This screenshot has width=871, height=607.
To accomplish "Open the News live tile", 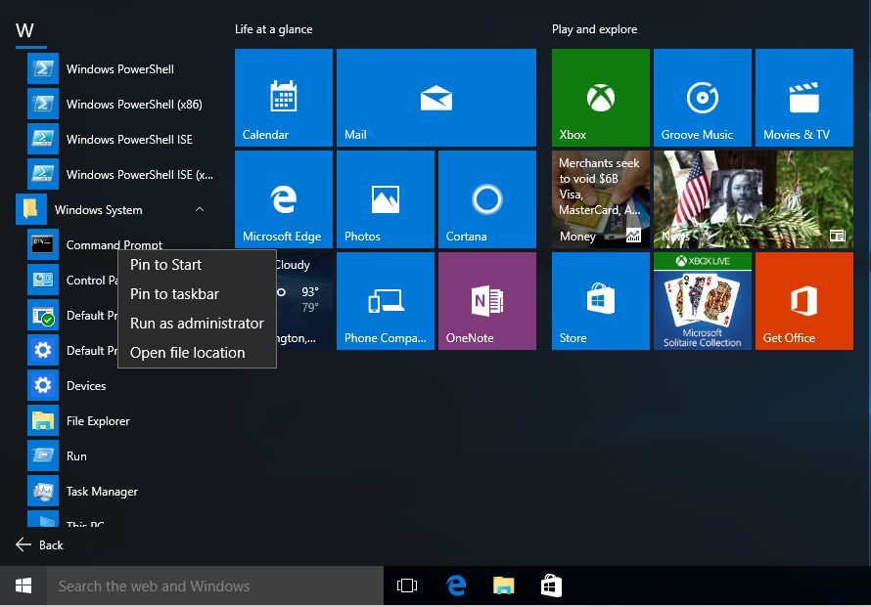I will click(x=754, y=199).
